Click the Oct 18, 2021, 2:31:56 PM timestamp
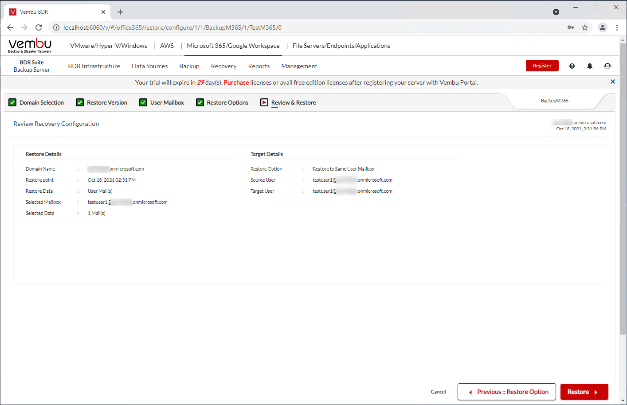The height and width of the screenshot is (405, 627). [581, 129]
